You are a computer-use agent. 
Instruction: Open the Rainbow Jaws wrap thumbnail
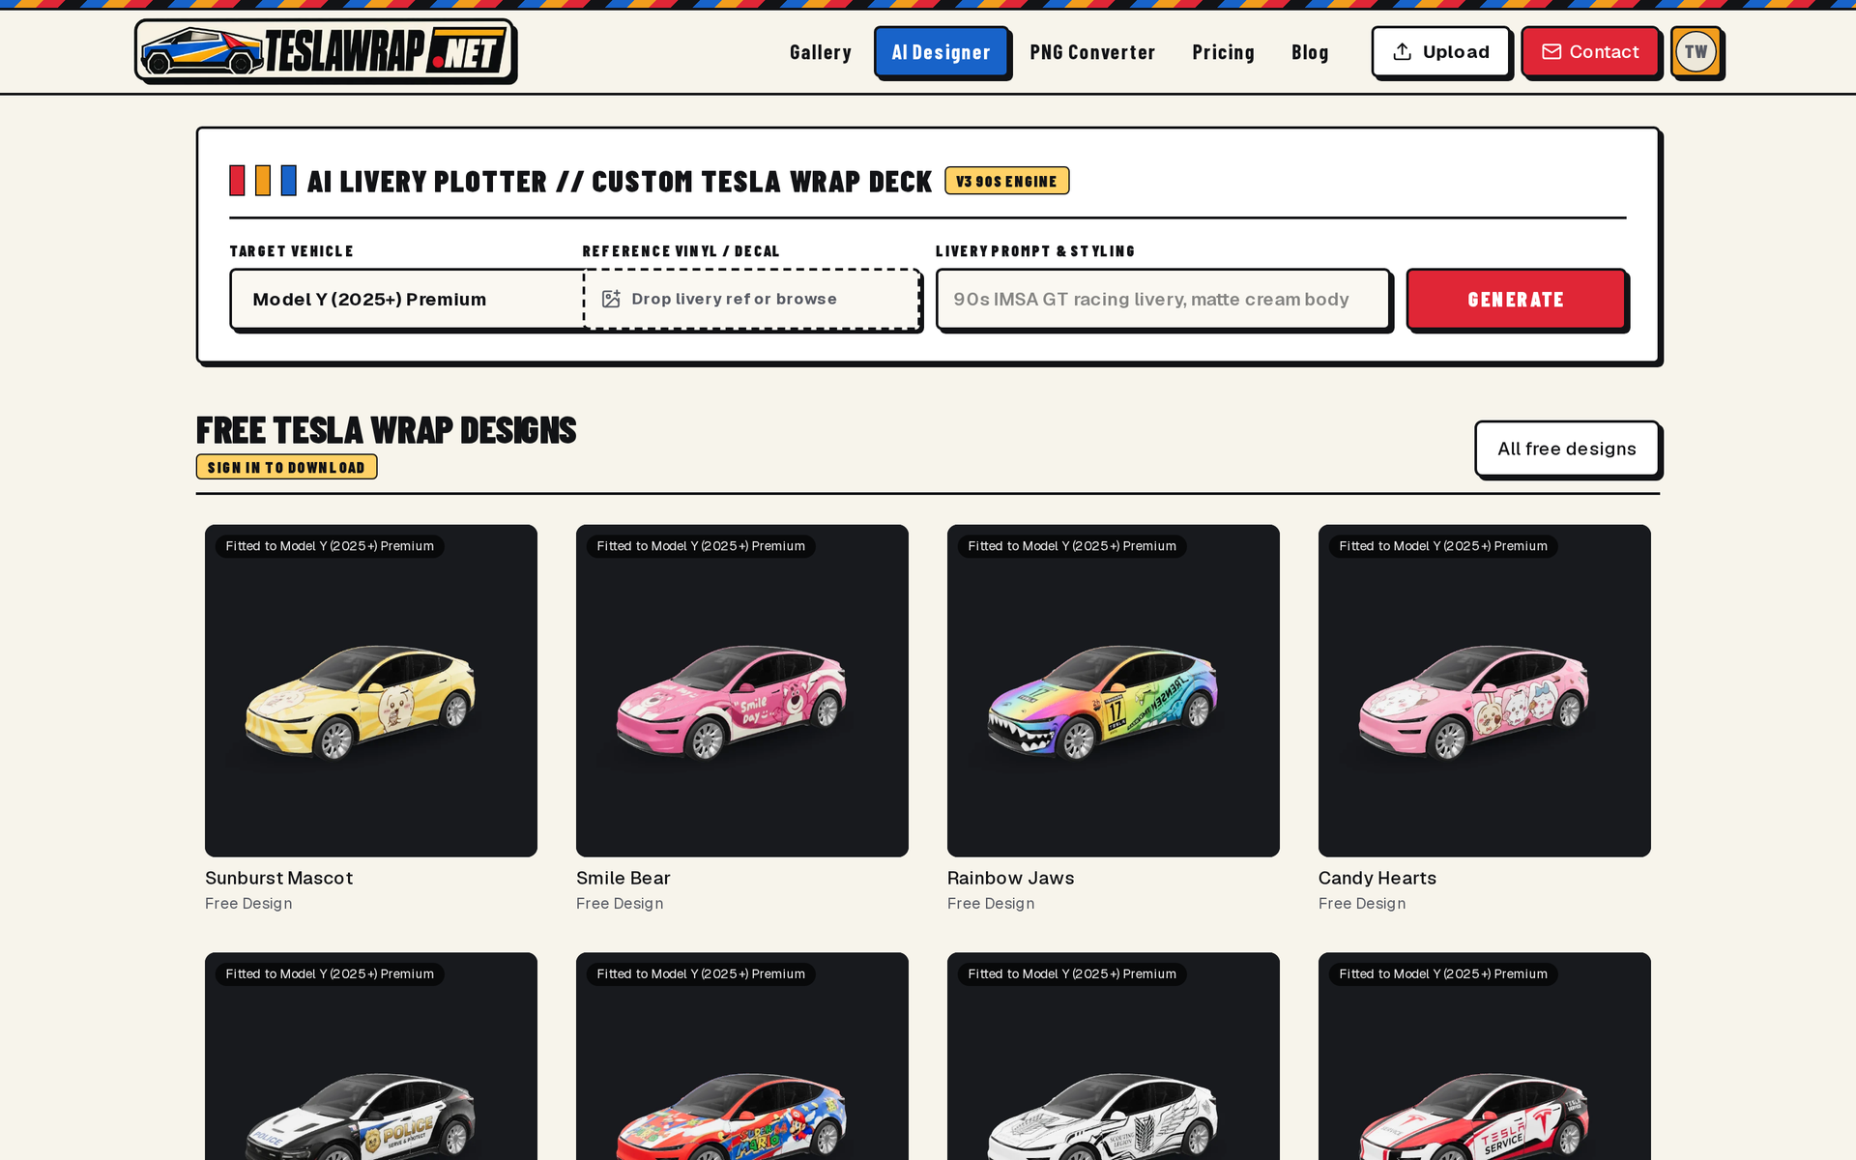pyautogui.click(x=1114, y=690)
